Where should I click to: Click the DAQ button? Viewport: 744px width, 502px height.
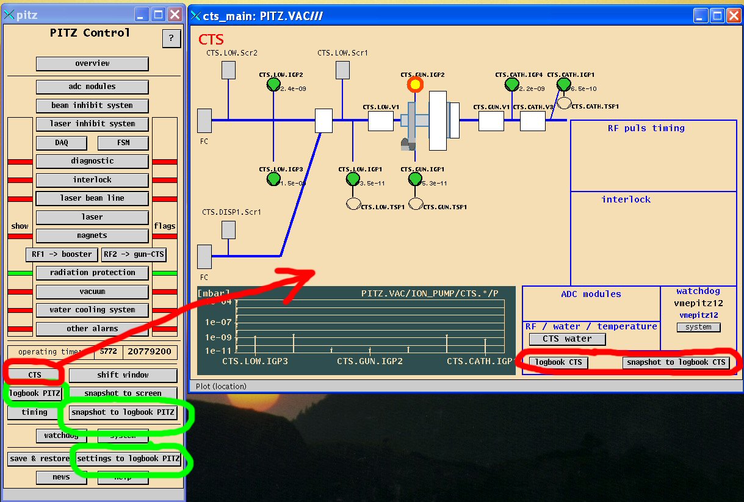[x=62, y=143]
